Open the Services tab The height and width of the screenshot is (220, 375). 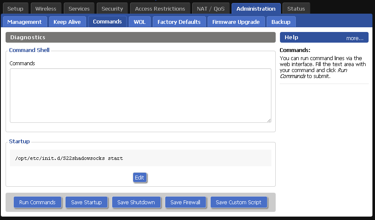pos(79,9)
